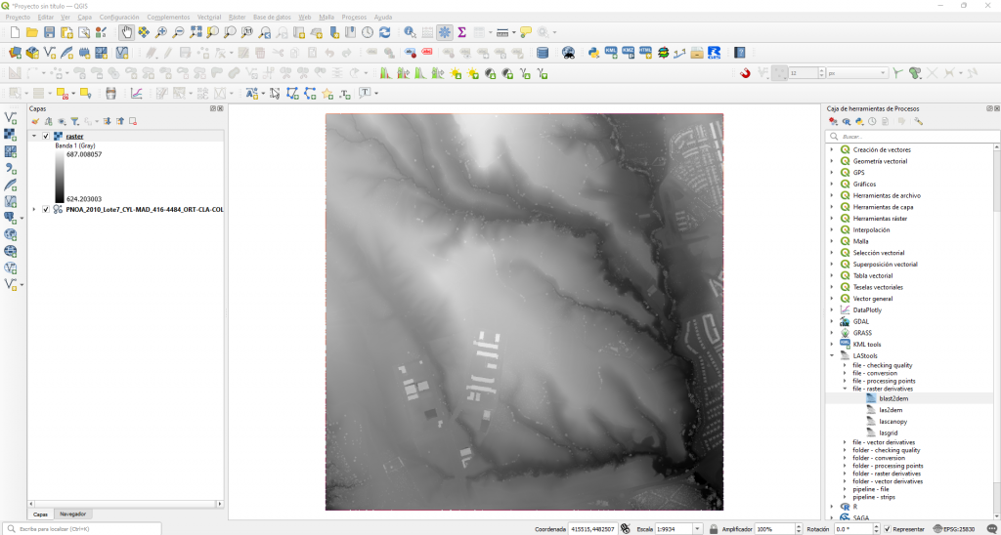Expand the GDAL processing group
Viewport: 1001px width, 535px height.
tap(832, 321)
